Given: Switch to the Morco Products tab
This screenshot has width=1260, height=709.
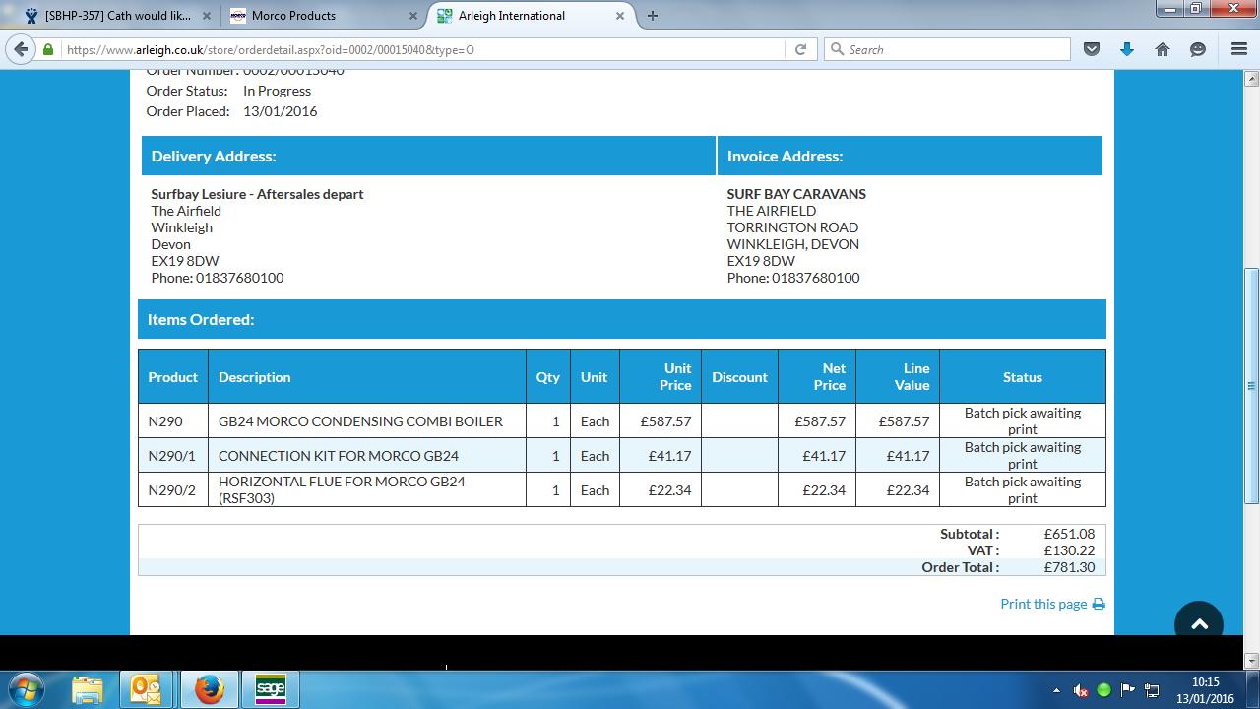Looking at the screenshot, I should 322,16.
